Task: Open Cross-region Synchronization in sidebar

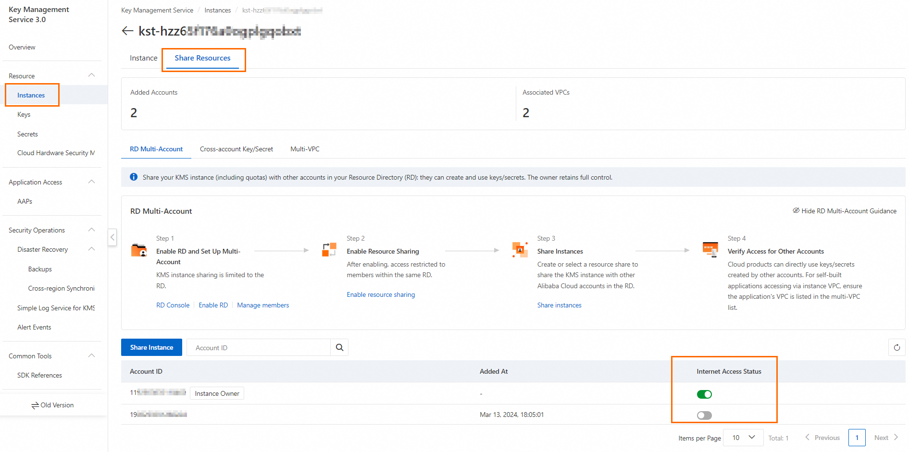Action: [61, 288]
